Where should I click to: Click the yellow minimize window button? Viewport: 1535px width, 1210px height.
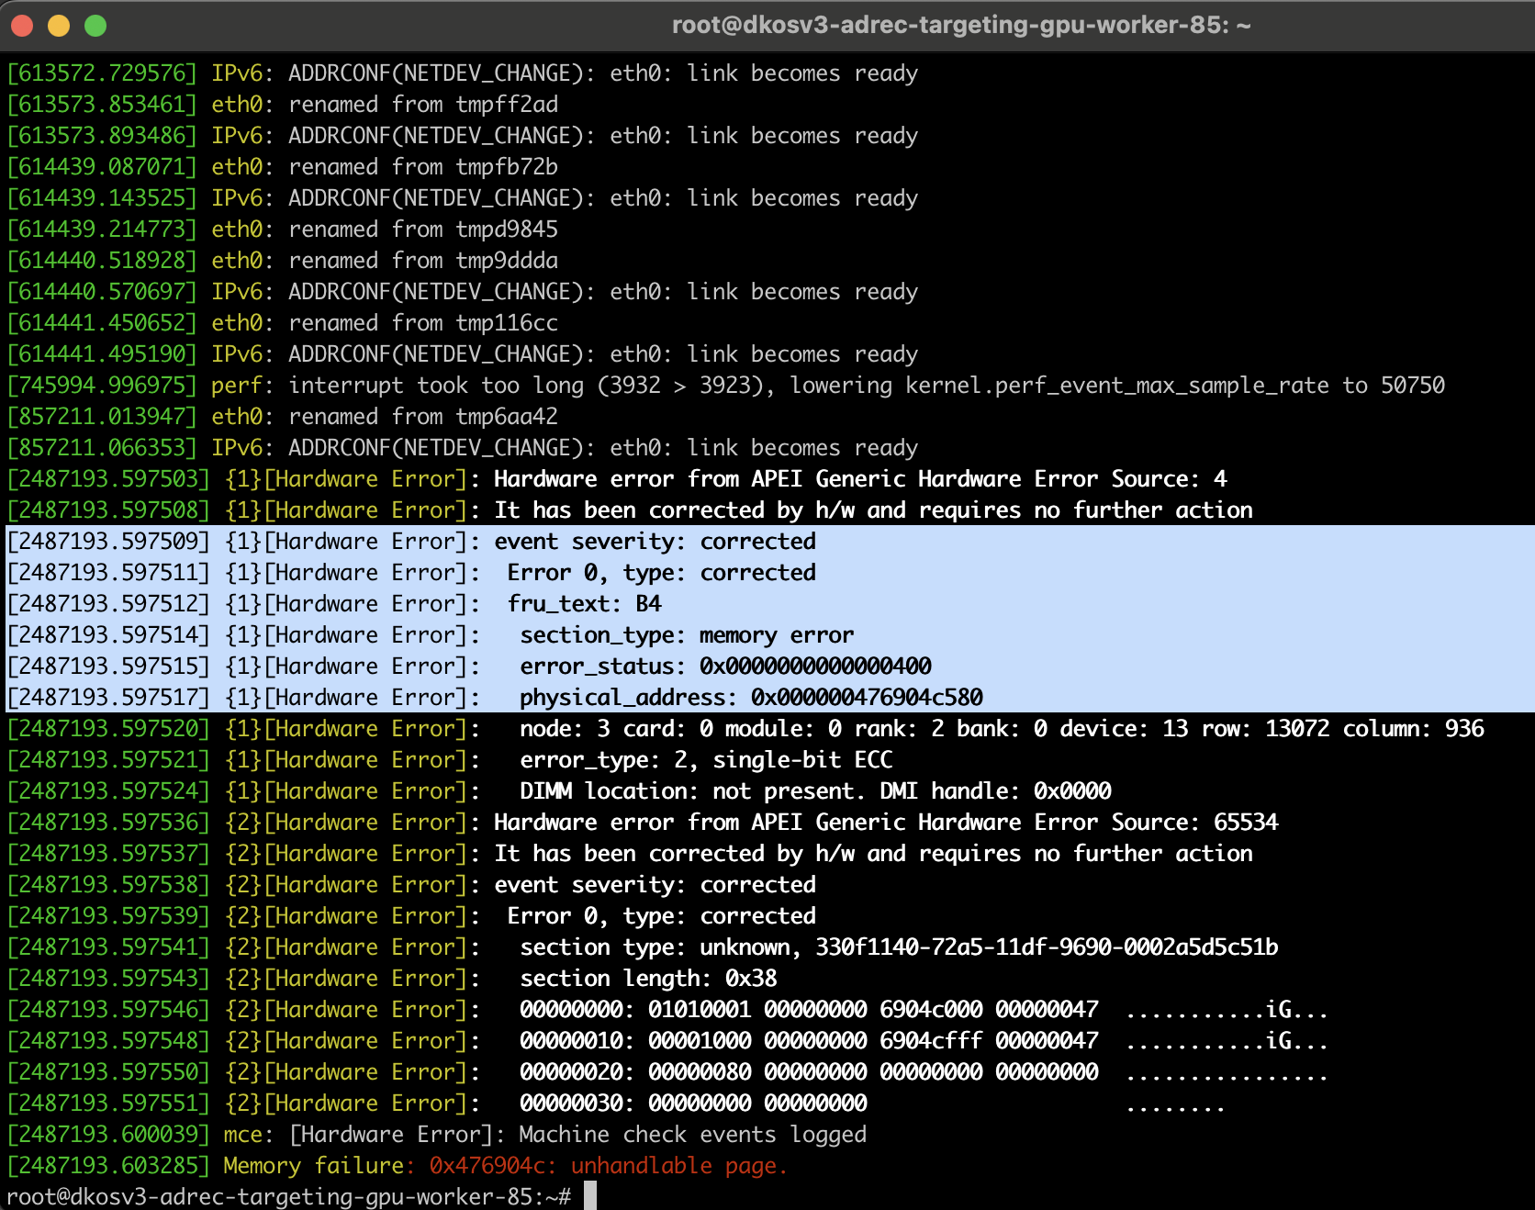tap(59, 26)
